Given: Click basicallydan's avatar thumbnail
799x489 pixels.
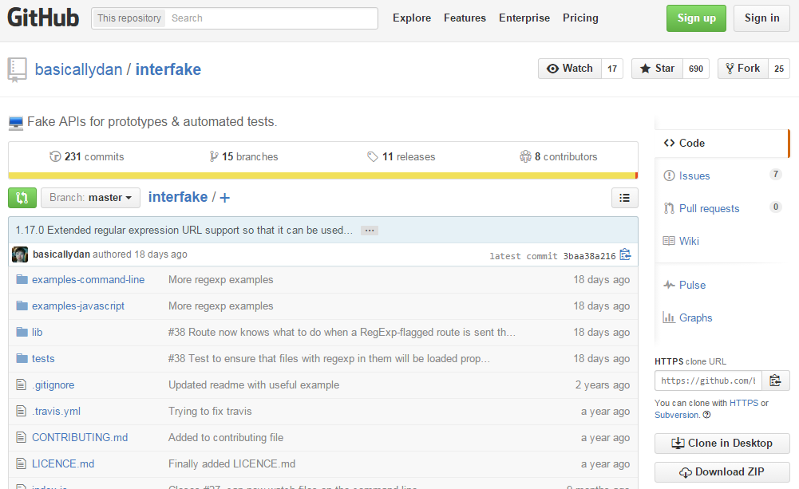Looking at the screenshot, I should 20,254.
